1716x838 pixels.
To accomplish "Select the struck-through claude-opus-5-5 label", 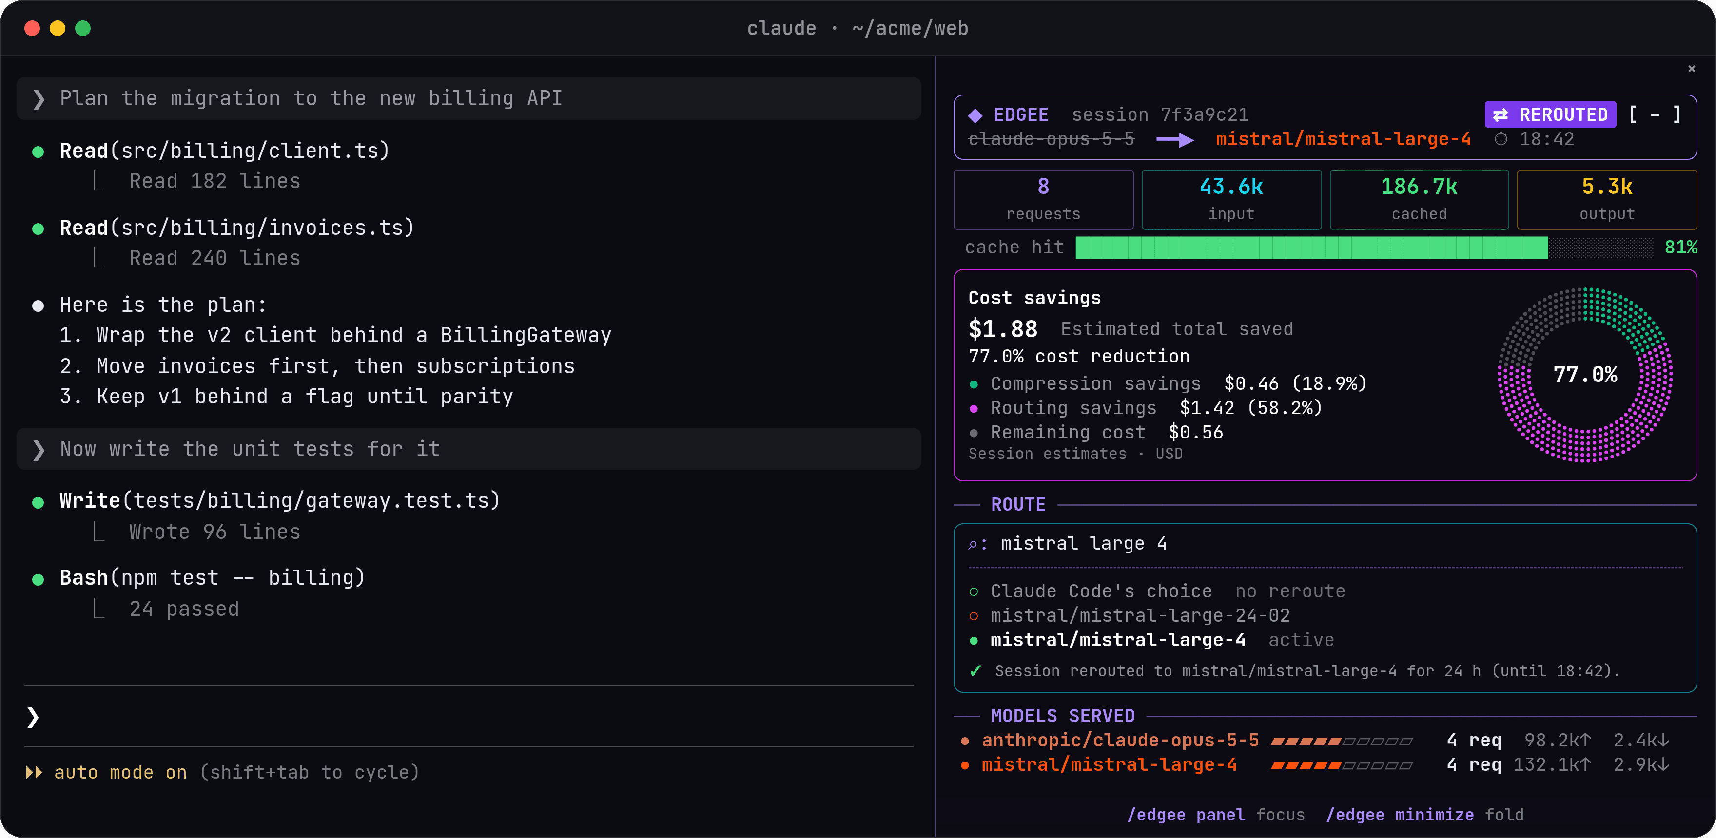I will pos(1051,139).
